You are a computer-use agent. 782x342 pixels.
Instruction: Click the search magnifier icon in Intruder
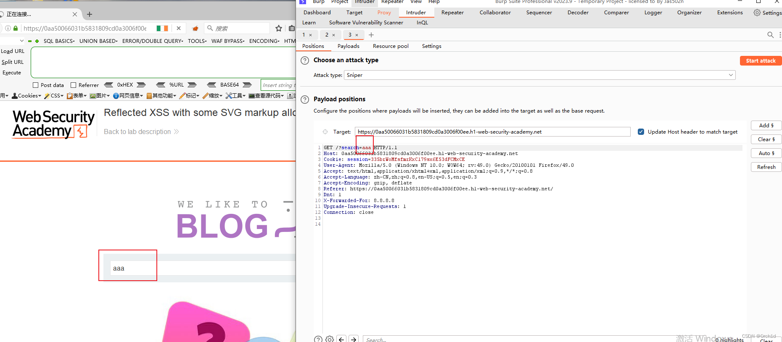[x=770, y=35]
